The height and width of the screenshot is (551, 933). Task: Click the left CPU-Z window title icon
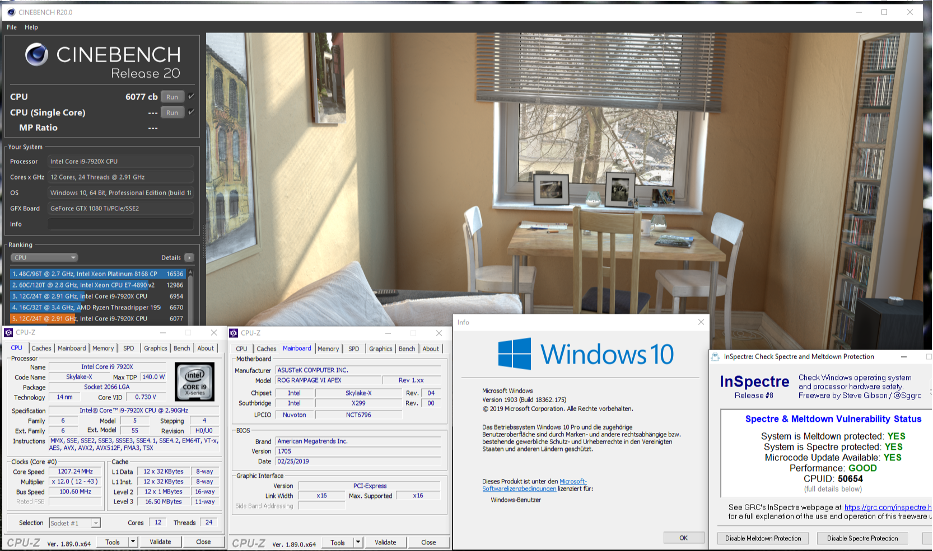coord(8,332)
